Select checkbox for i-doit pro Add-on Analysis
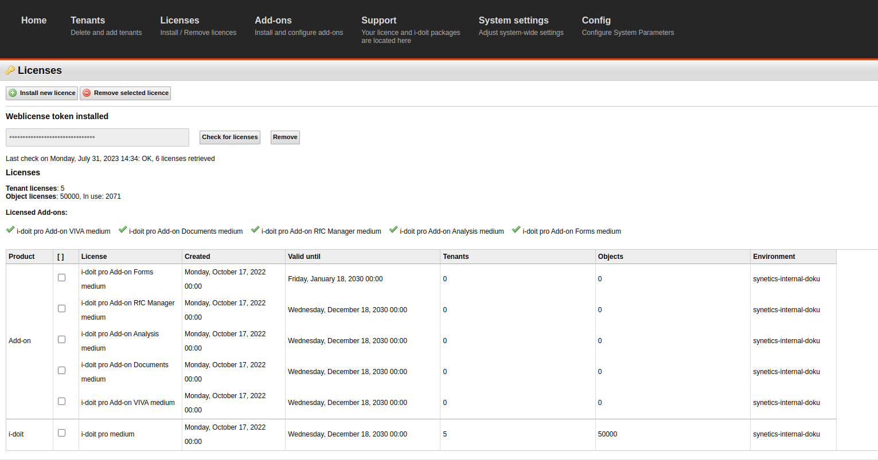878x460 pixels. click(61, 339)
